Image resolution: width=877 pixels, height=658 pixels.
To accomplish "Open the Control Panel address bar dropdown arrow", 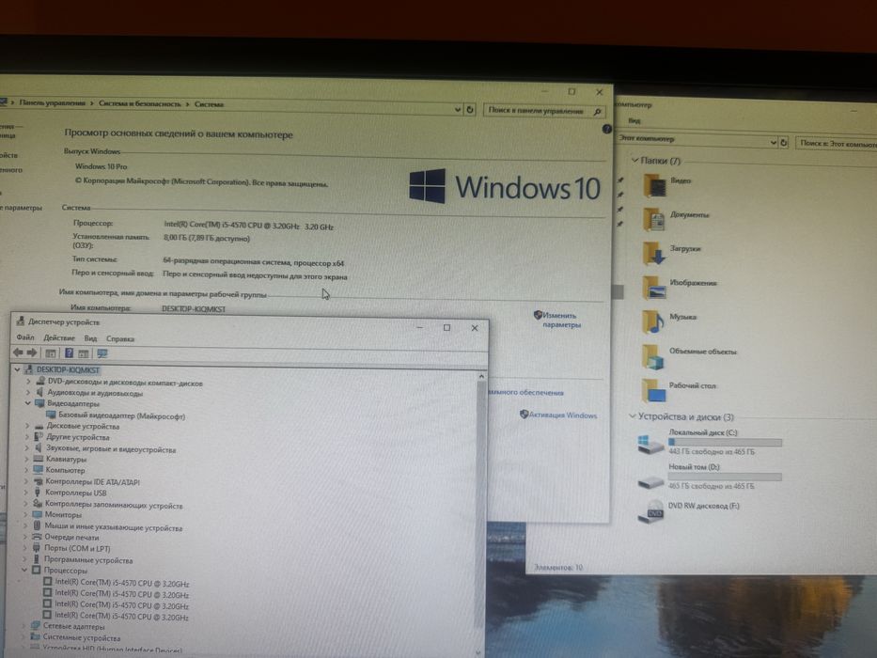I will click(458, 110).
